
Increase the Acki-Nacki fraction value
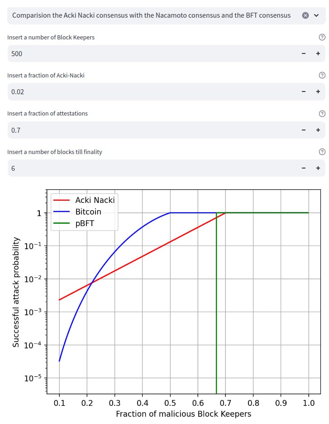pos(318,92)
